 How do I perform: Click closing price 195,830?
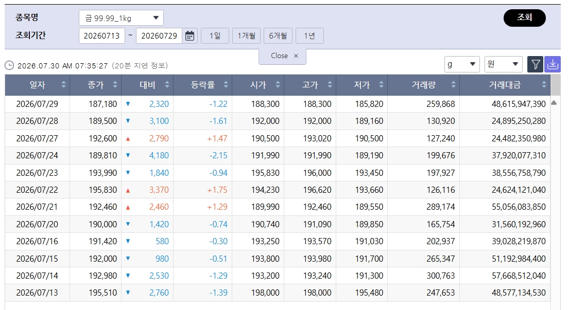(103, 190)
